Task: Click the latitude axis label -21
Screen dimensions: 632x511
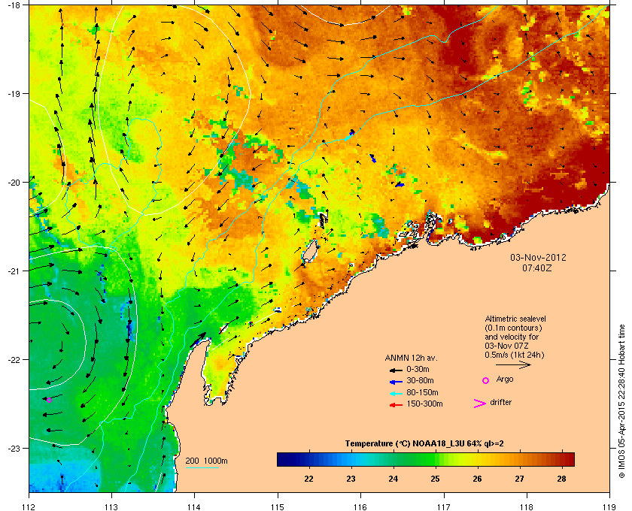Action: 13,271
